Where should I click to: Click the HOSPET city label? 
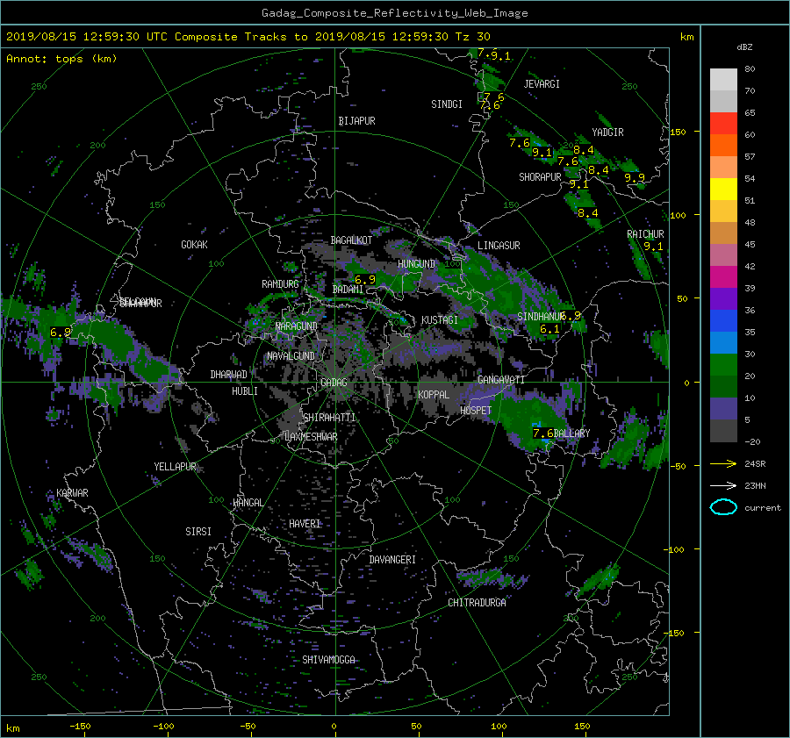475,411
